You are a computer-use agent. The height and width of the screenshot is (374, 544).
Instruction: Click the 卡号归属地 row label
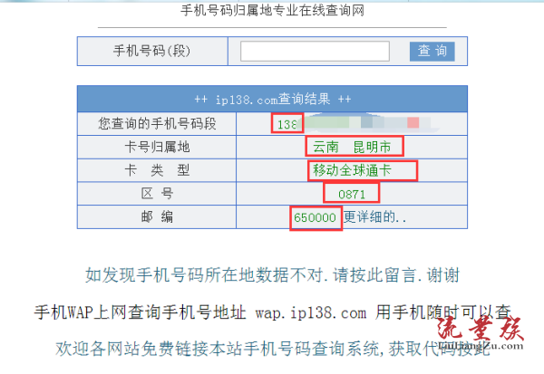157,147
